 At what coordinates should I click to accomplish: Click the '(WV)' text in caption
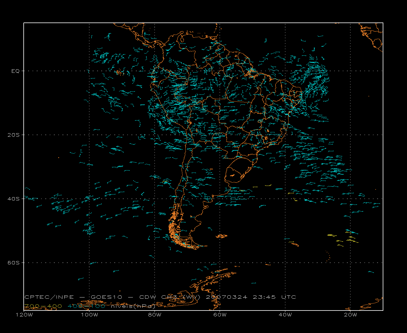click(x=191, y=297)
